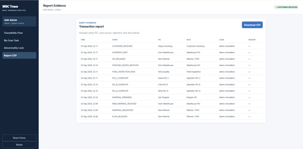Click PIC name Bima MC A
The image size is (303, 149).
pos(163,91)
